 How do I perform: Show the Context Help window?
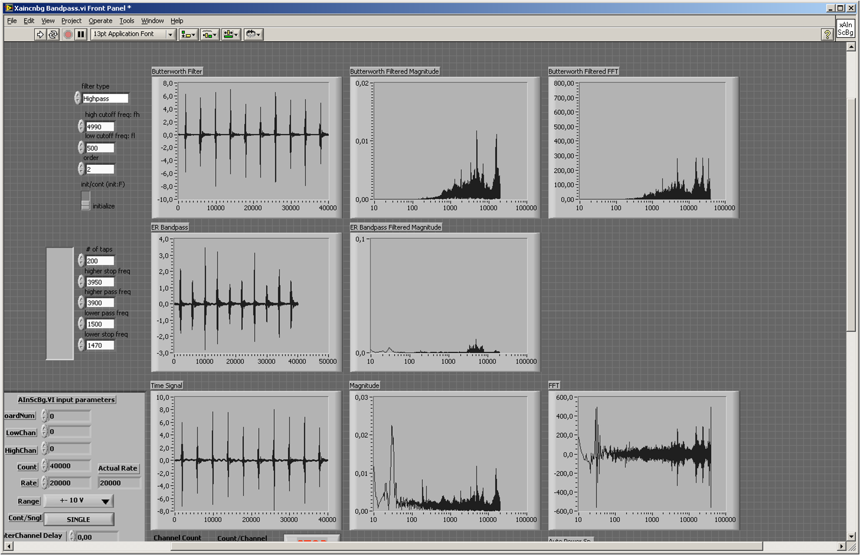826,35
